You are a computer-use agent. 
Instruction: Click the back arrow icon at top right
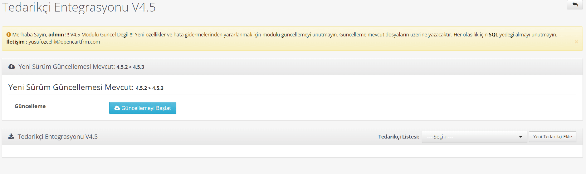(x=575, y=5)
